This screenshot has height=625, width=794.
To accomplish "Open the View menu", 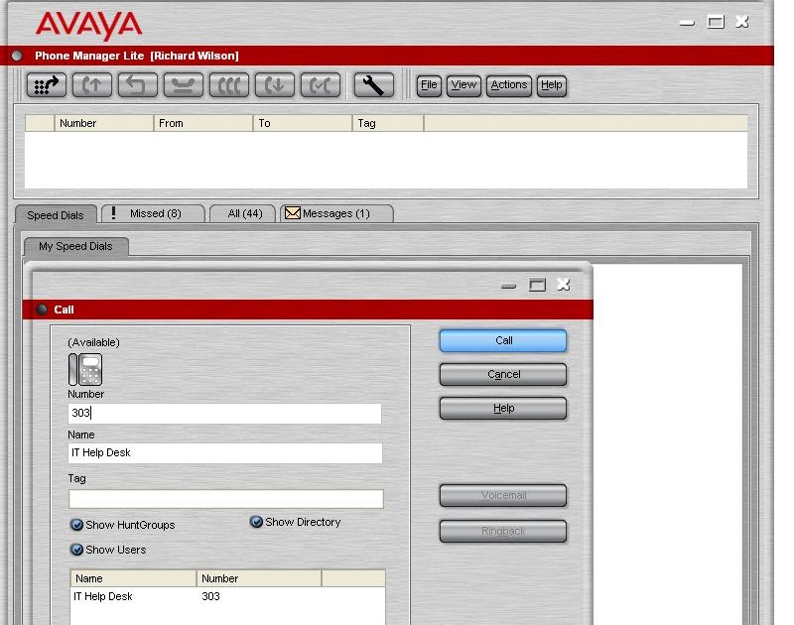I will [463, 85].
